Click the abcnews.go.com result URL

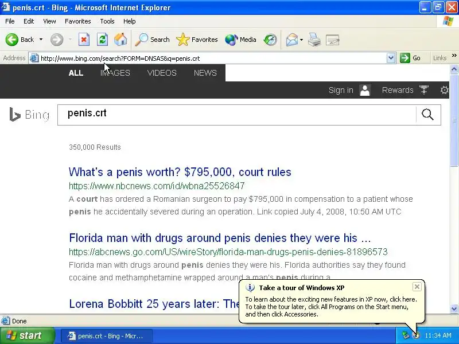[x=228, y=252]
